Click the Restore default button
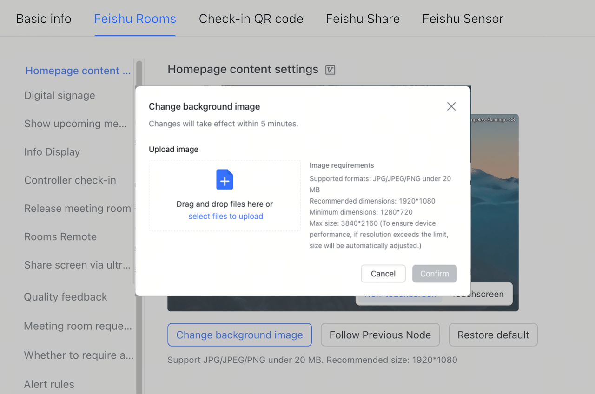595x394 pixels. click(x=493, y=335)
